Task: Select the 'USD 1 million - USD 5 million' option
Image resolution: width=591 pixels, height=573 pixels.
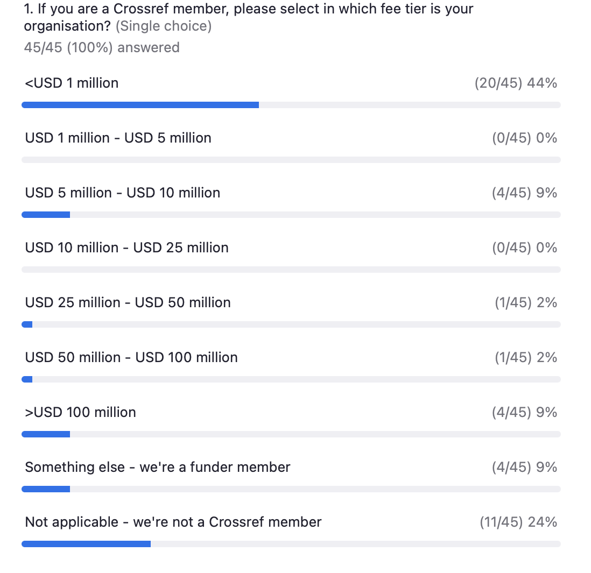Action: tap(118, 138)
